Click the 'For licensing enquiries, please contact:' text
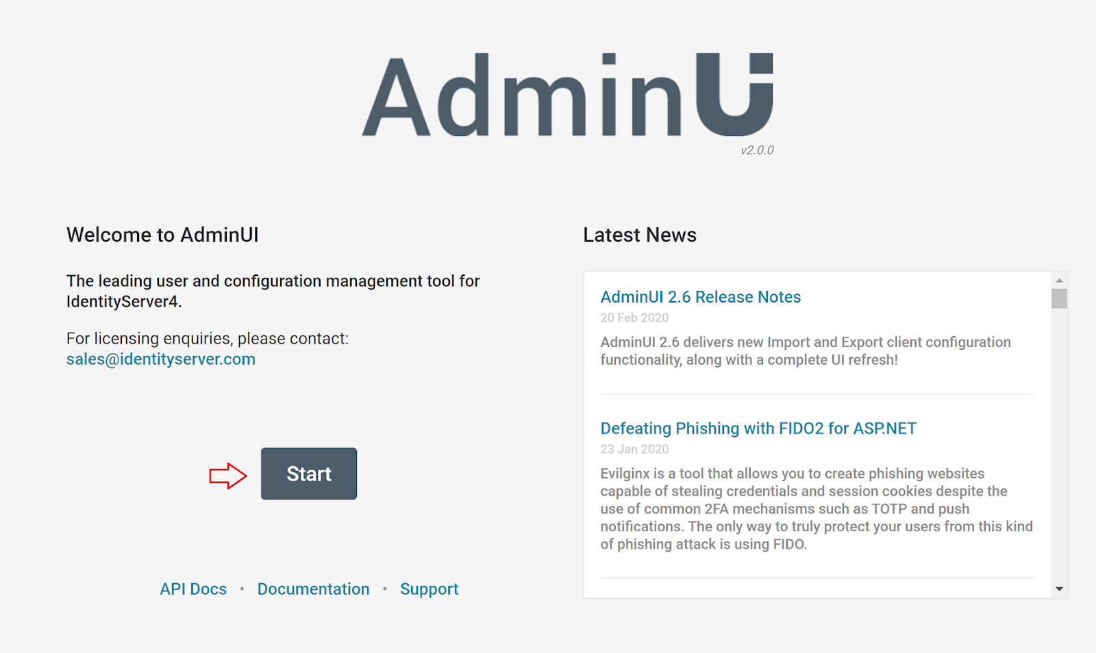This screenshot has height=653, width=1096. click(x=208, y=339)
